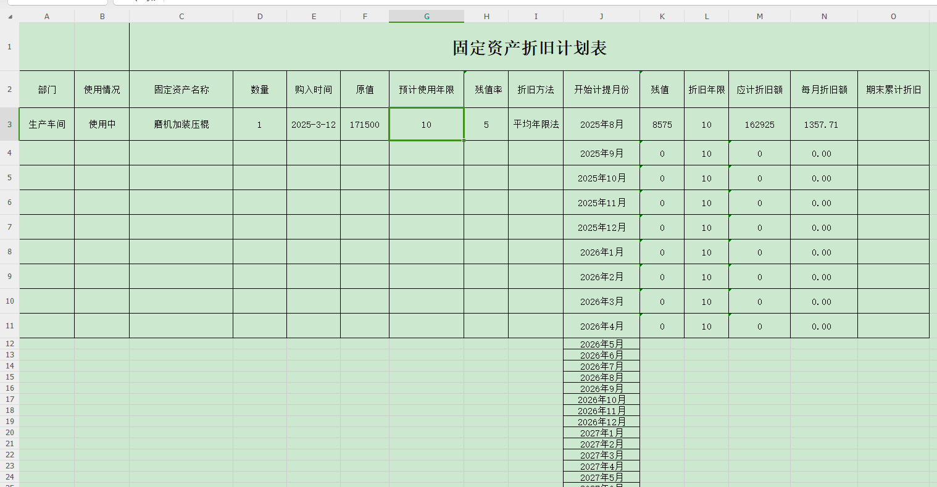Select the 2026年4月 cell in column J

pos(601,326)
